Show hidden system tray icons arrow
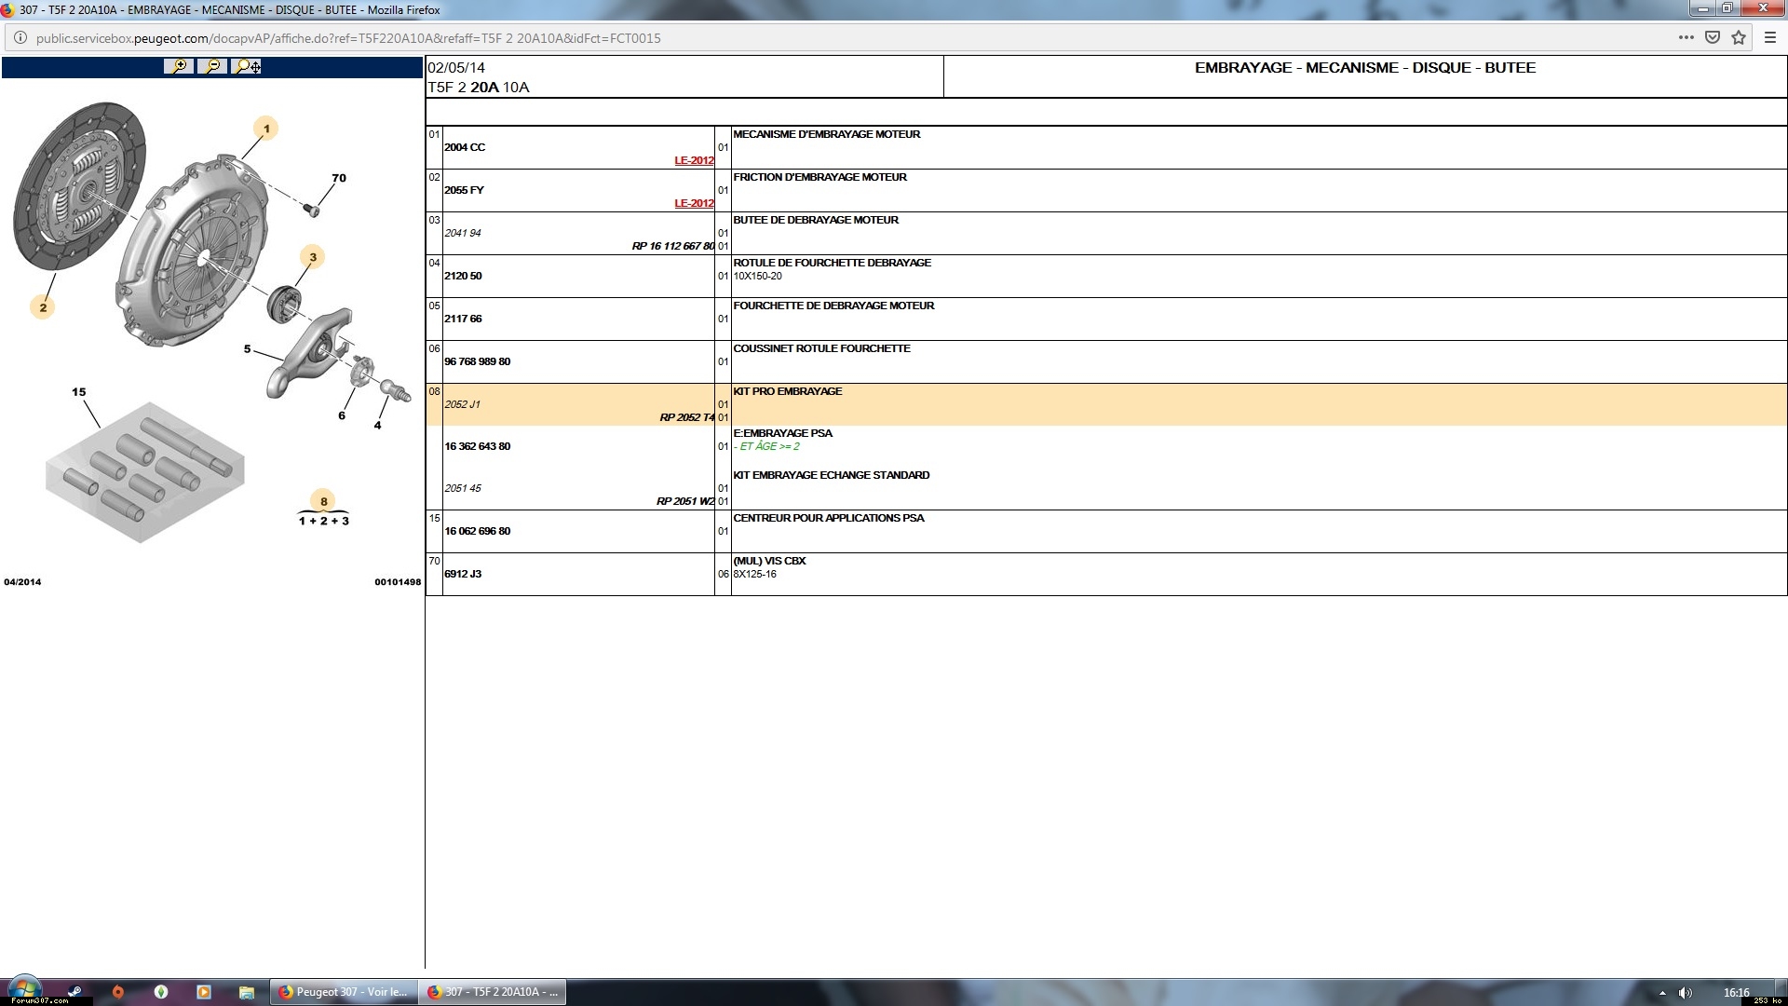This screenshot has height=1006, width=1788. 1662,993
